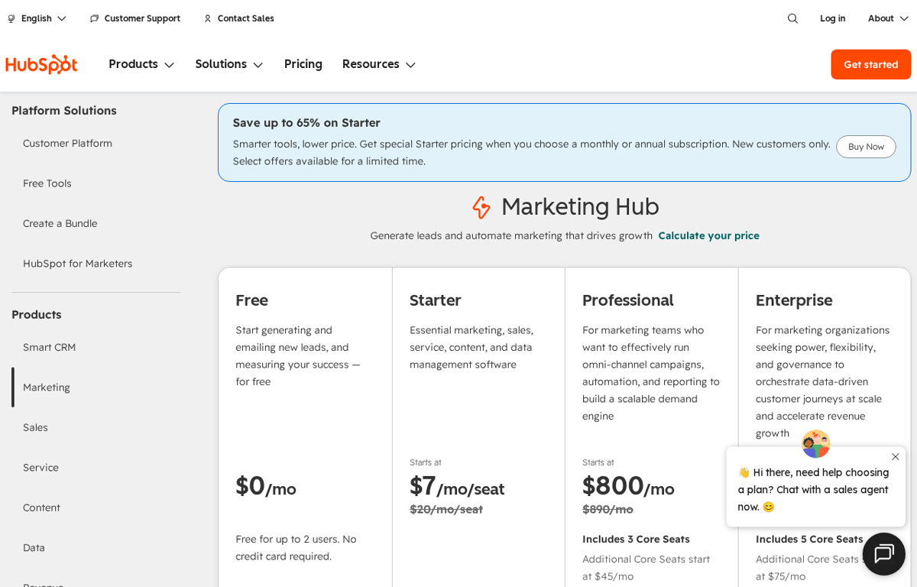The width and height of the screenshot is (917, 587).
Task: Click the Enterprise plan heading
Action: click(794, 300)
